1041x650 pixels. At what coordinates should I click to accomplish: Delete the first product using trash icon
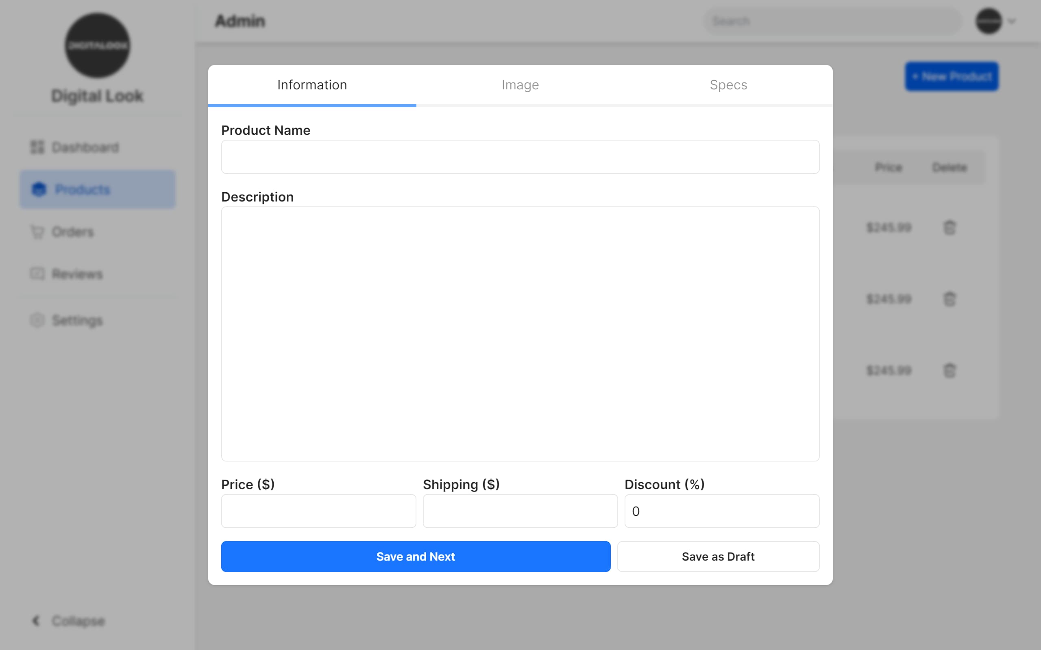point(950,227)
